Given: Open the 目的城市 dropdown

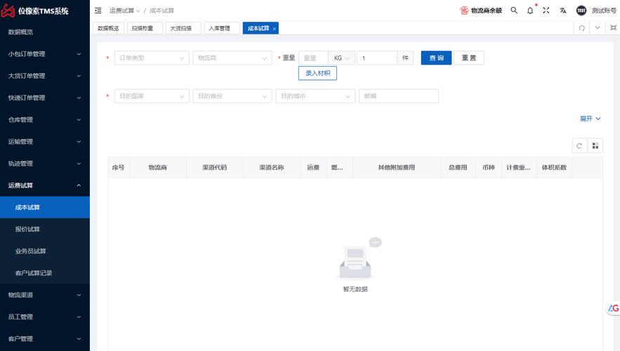Looking at the screenshot, I should (x=315, y=96).
